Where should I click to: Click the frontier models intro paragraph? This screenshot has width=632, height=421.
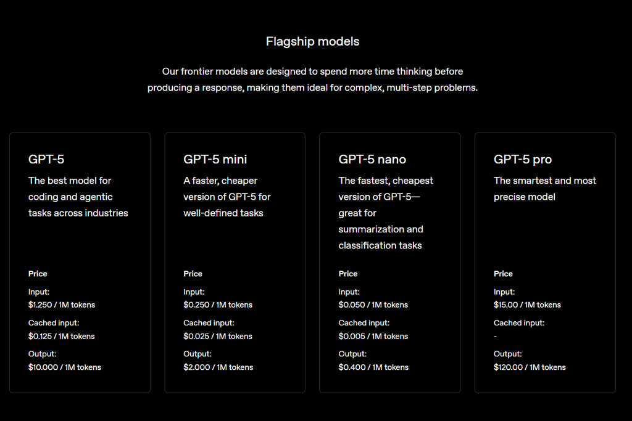click(312, 80)
